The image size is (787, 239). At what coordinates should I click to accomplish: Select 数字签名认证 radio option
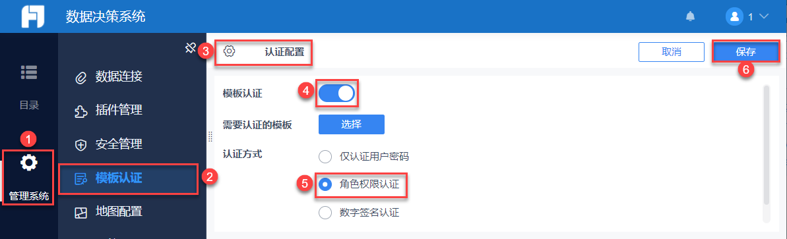(x=325, y=213)
